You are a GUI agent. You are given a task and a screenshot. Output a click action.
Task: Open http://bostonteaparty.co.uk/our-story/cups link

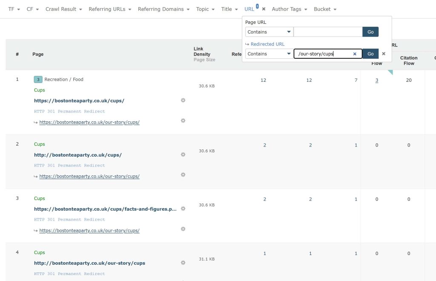click(x=89, y=263)
